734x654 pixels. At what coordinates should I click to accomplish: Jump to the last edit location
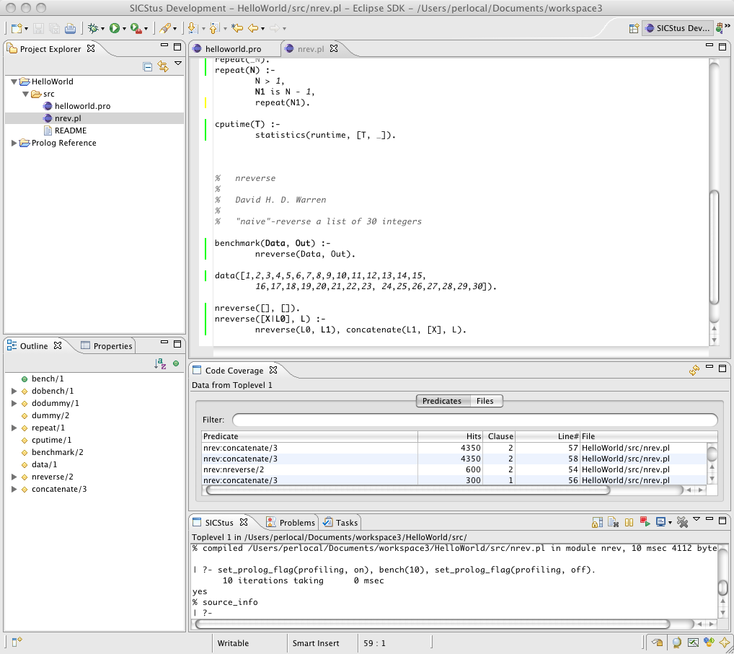[x=237, y=29]
